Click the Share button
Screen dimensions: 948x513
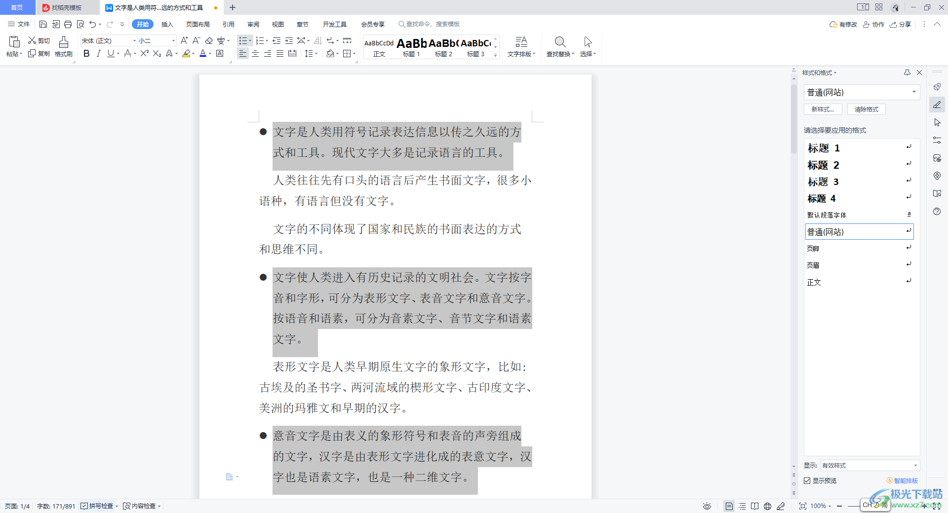pyautogui.click(x=900, y=24)
